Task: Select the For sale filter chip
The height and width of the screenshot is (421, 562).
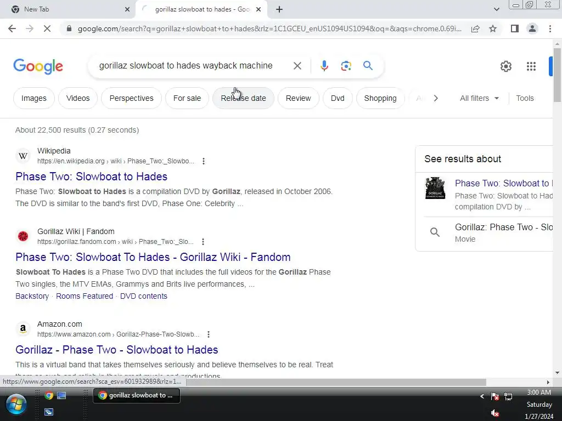Action: click(187, 98)
